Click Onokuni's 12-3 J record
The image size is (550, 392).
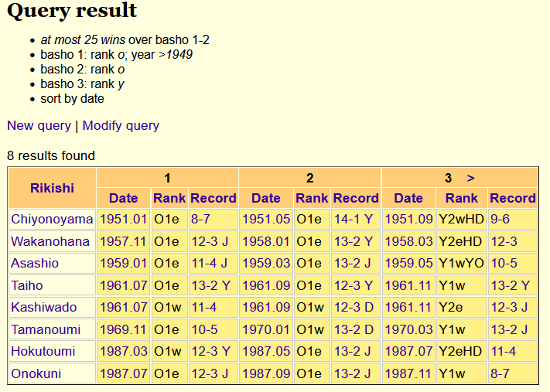pyautogui.click(x=210, y=373)
